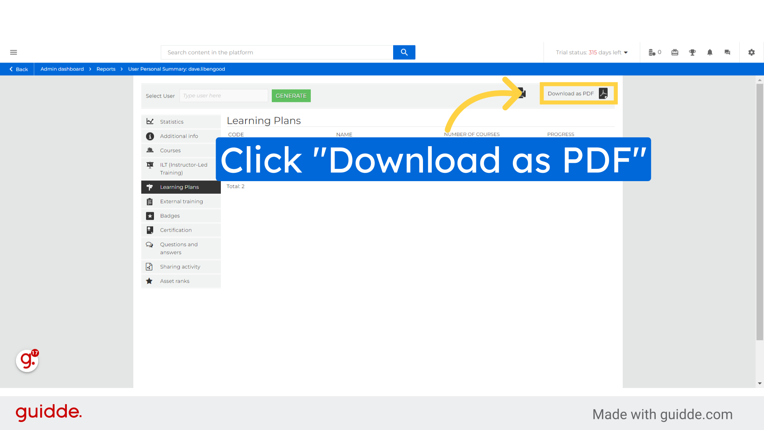Open messages via the chat icon
This screenshot has height=430, width=764.
(x=727, y=52)
